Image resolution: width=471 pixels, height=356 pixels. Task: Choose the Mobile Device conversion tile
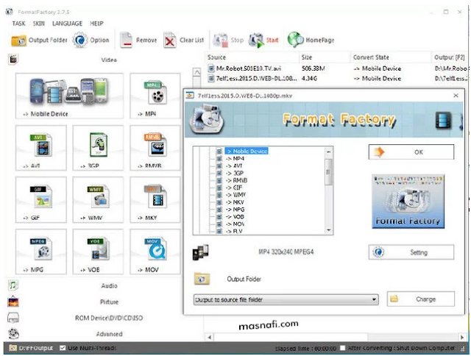point(69,96)
